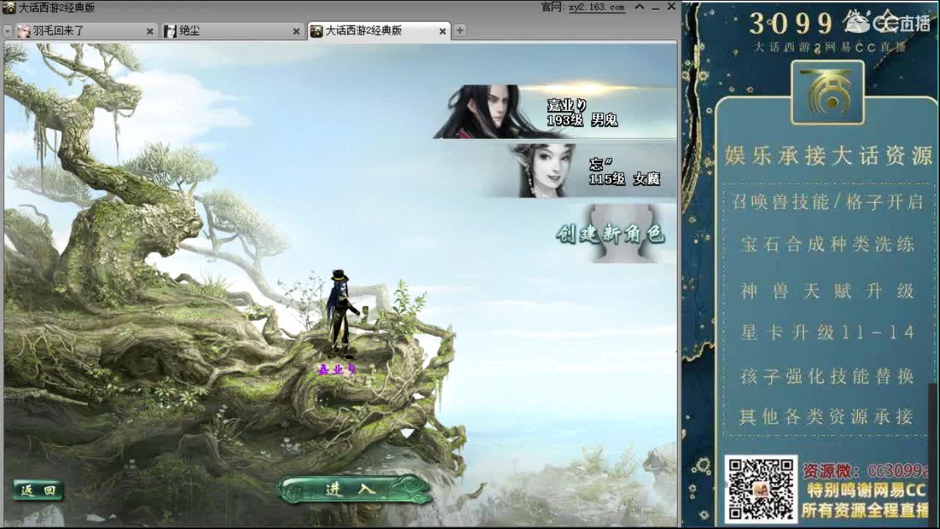Screen dimensions: 940x529
Task: Click the avatar icon on 羽毛回来了 tab
Action: pos(24,31)
